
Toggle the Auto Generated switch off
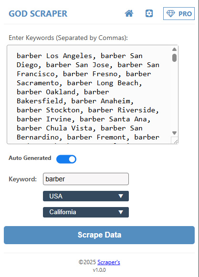66,159
